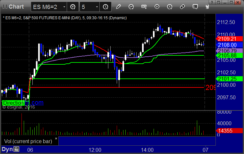Click the 2097.50 price axis label
Screen dimensions: 244x154
pyautogui.click(x=226, y=97)
